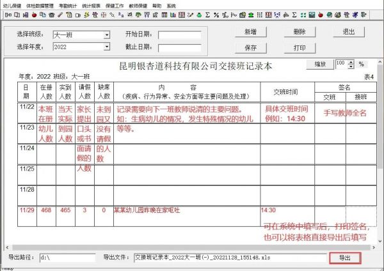
Task: Open the 保健工作 menu
Action: pos(115,6)
